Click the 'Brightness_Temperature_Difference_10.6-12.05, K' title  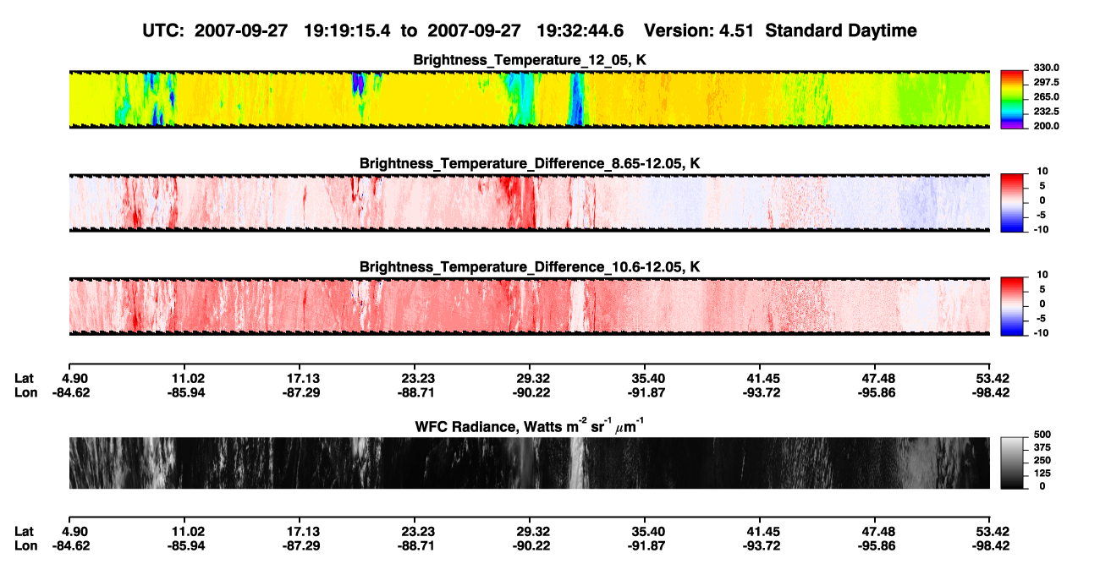pyautogui.click(x=530, y=266)
